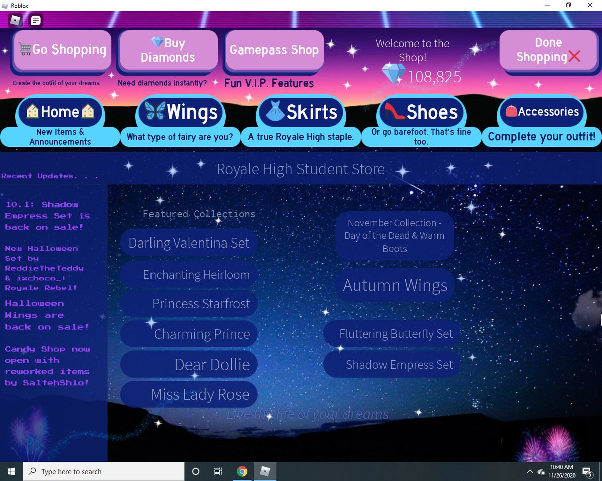The height and width of the screenshot is (481, 602).
Task: Switch to the Accessories tab
Action: point(542,111)
